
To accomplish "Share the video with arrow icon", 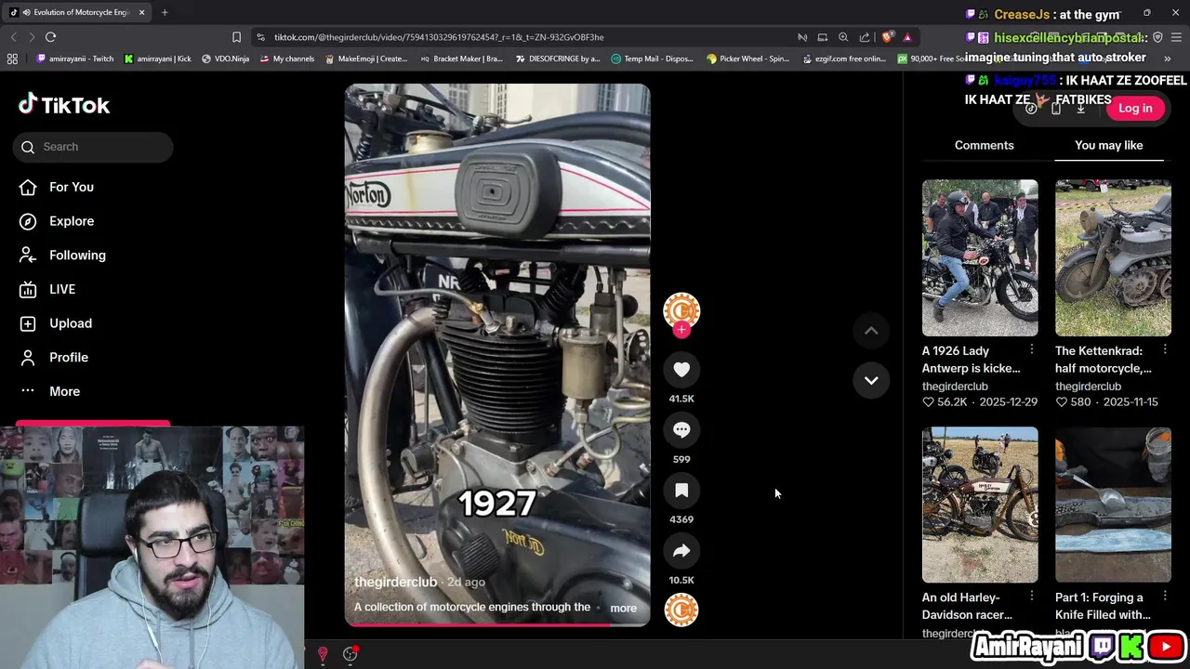I will (681, 551).
